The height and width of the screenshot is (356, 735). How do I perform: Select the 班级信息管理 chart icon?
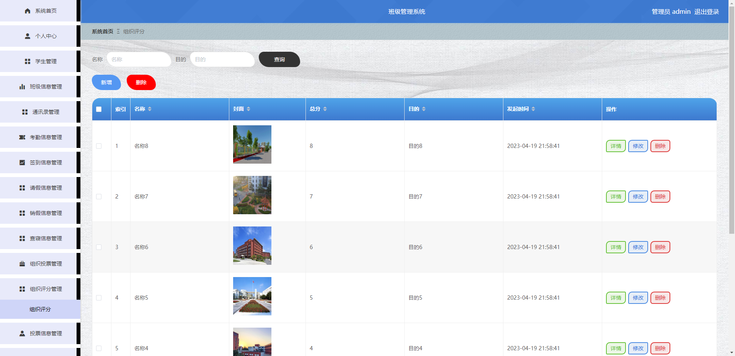tap(22, 86)
